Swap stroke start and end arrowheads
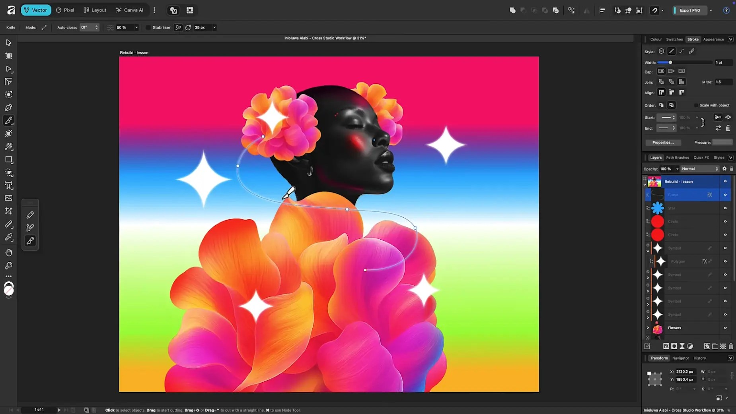 click(x=718, y=128)
